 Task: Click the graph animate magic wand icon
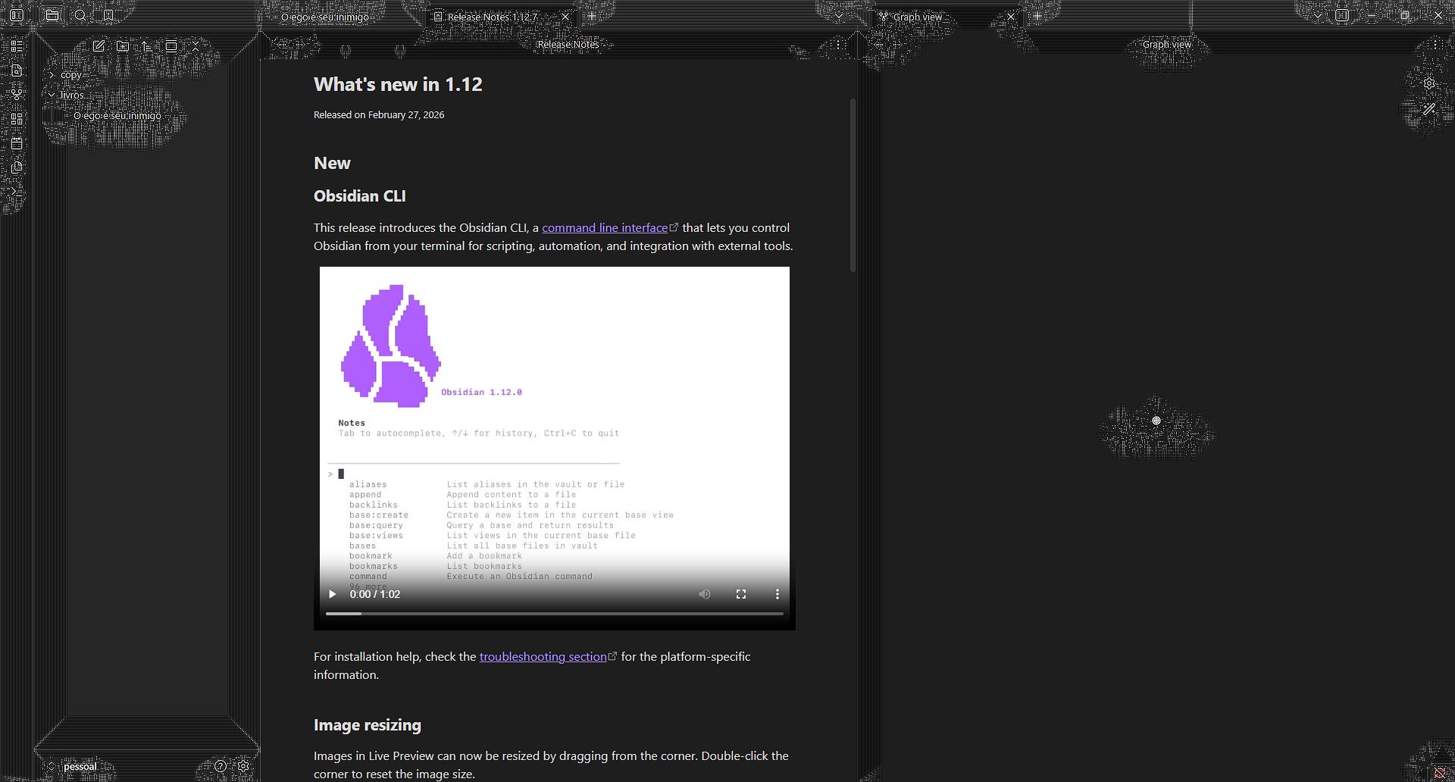pyautogui.click(x=1429, y=109)
